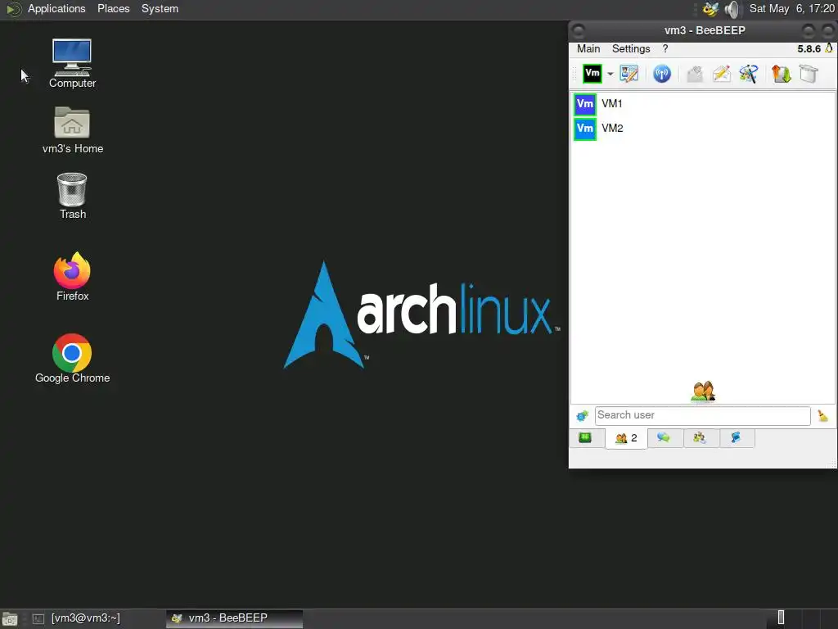The image size is (838, 629).
Task: Switch to the blue saved chats tab
Action: coord(736,438)
